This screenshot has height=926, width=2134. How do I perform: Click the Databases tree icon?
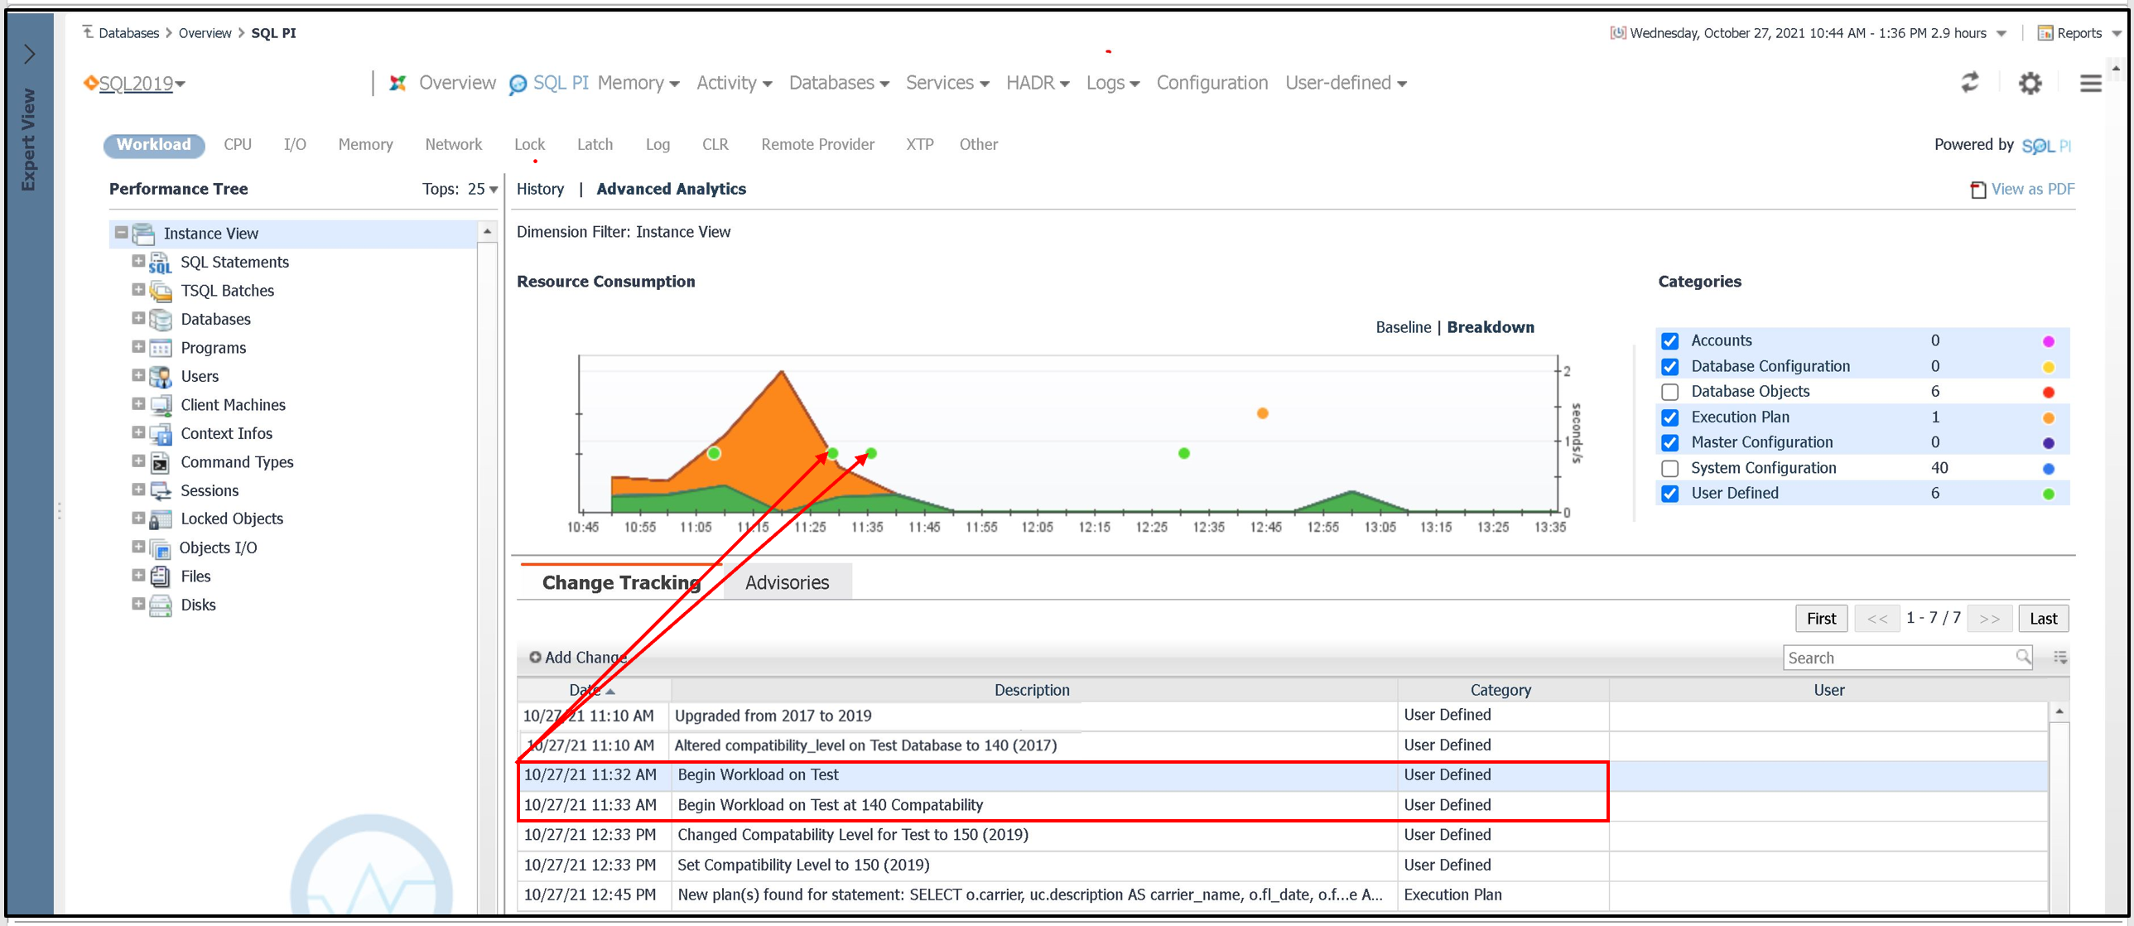(x=160, y=320)
